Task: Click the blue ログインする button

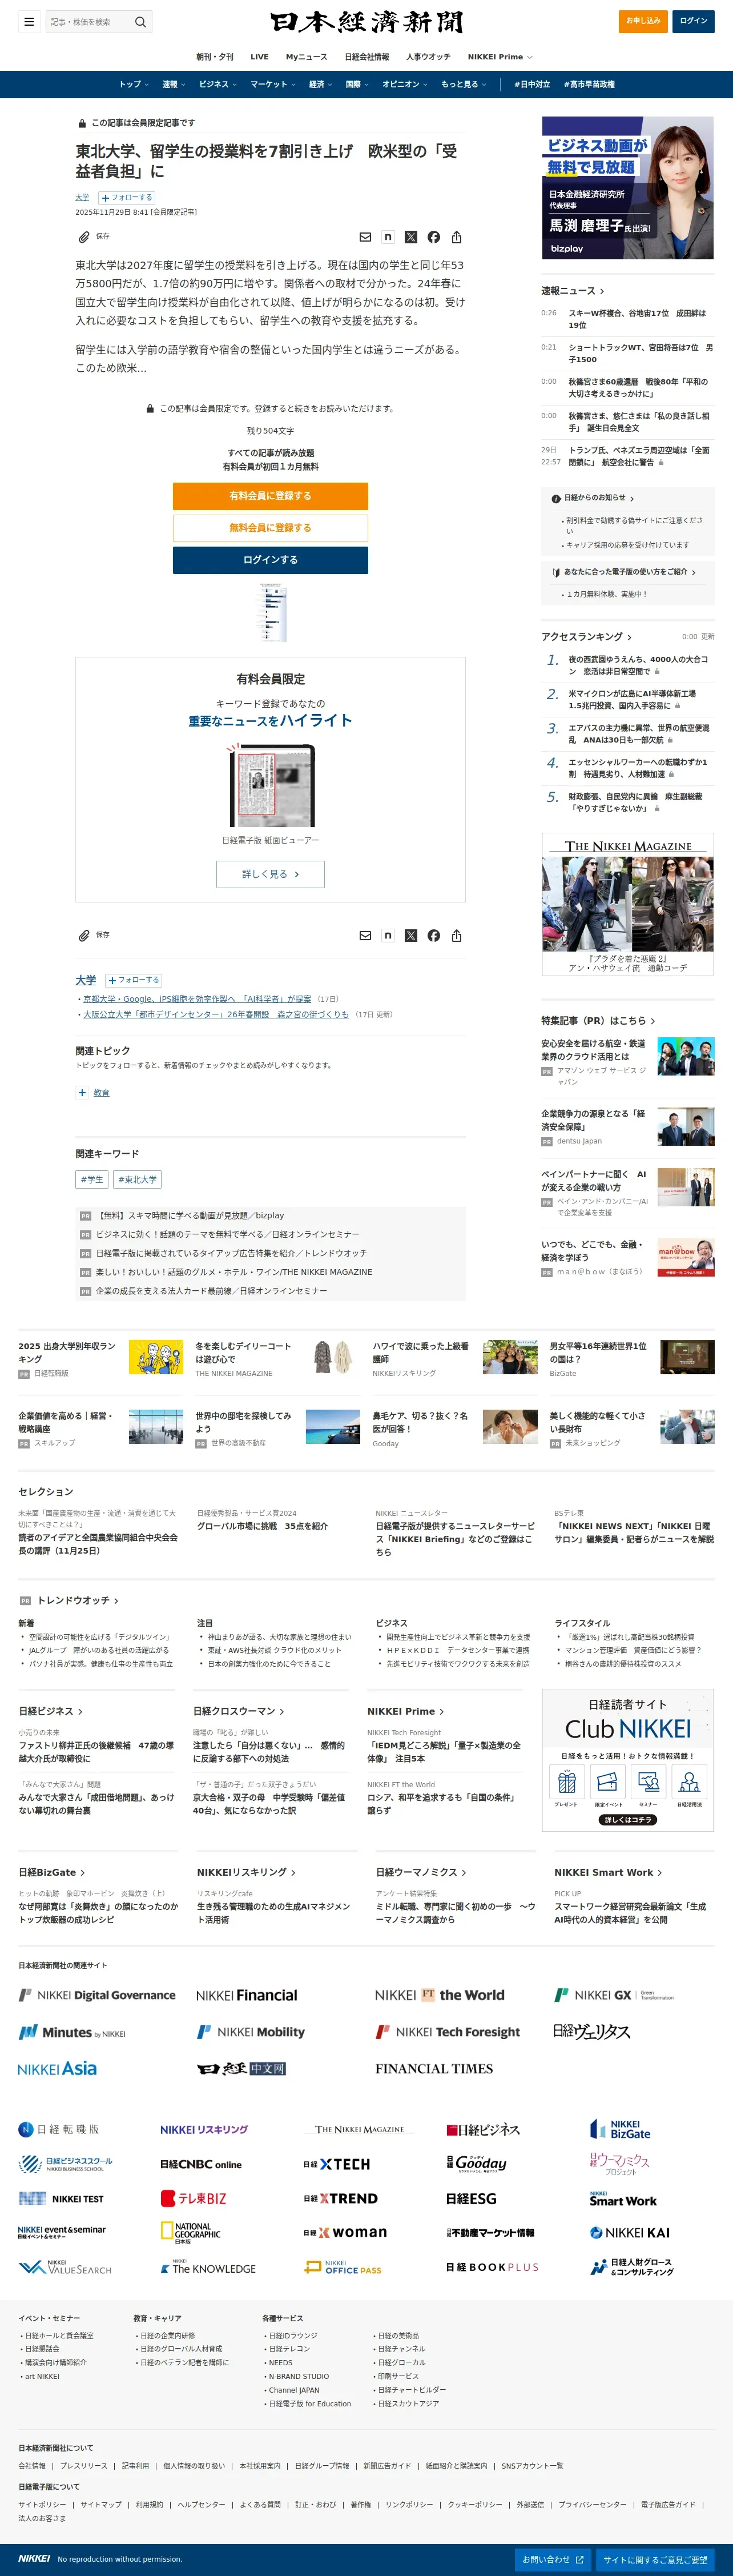Action: 270,560
